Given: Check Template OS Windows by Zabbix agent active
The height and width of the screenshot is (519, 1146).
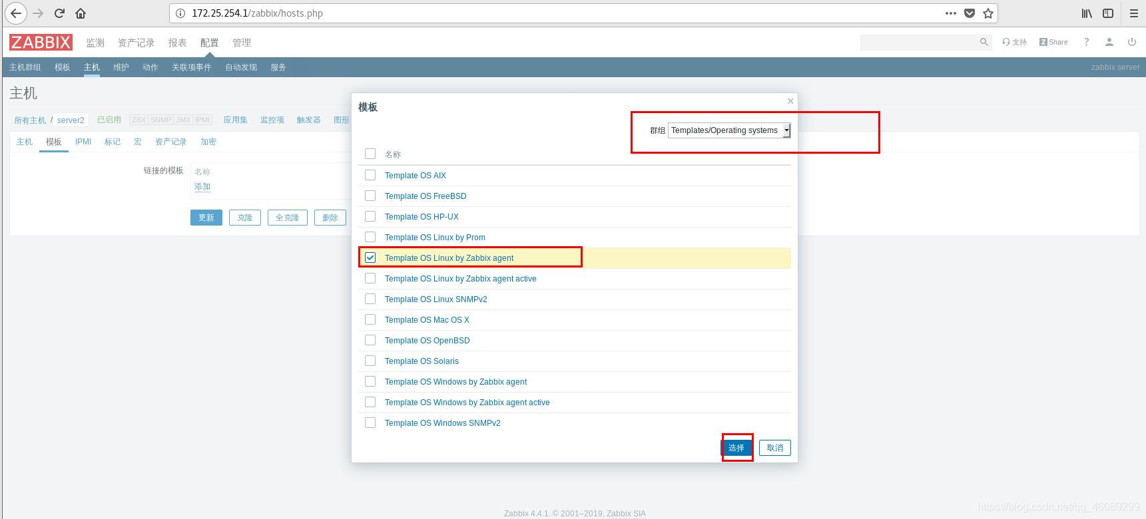Looking at the screenshot, I should [x=370, y=402].
